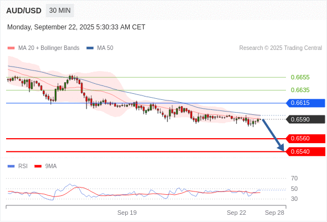327x222 pixels.
Task: Select the MA 50 legend label
Action: [105, 48]
